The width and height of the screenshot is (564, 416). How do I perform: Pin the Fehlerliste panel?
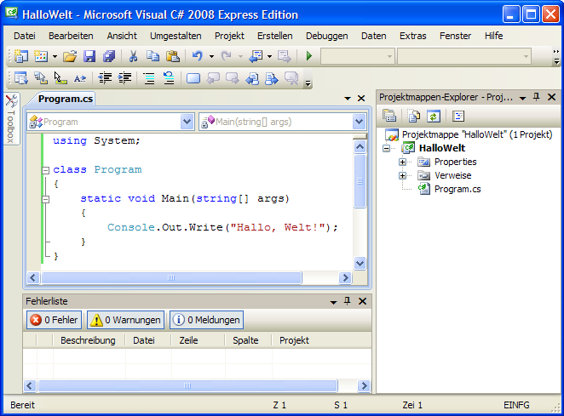coord(347,301)
